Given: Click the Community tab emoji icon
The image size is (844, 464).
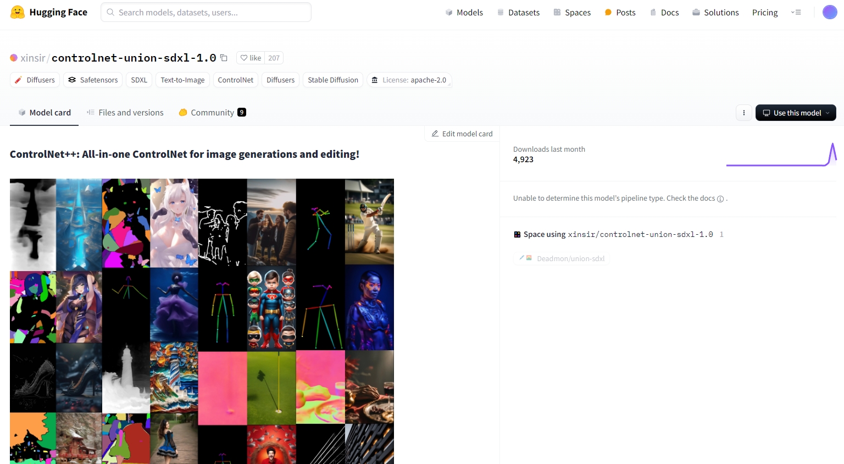Looking at the screenshot, I should click(x=183, y=112).
